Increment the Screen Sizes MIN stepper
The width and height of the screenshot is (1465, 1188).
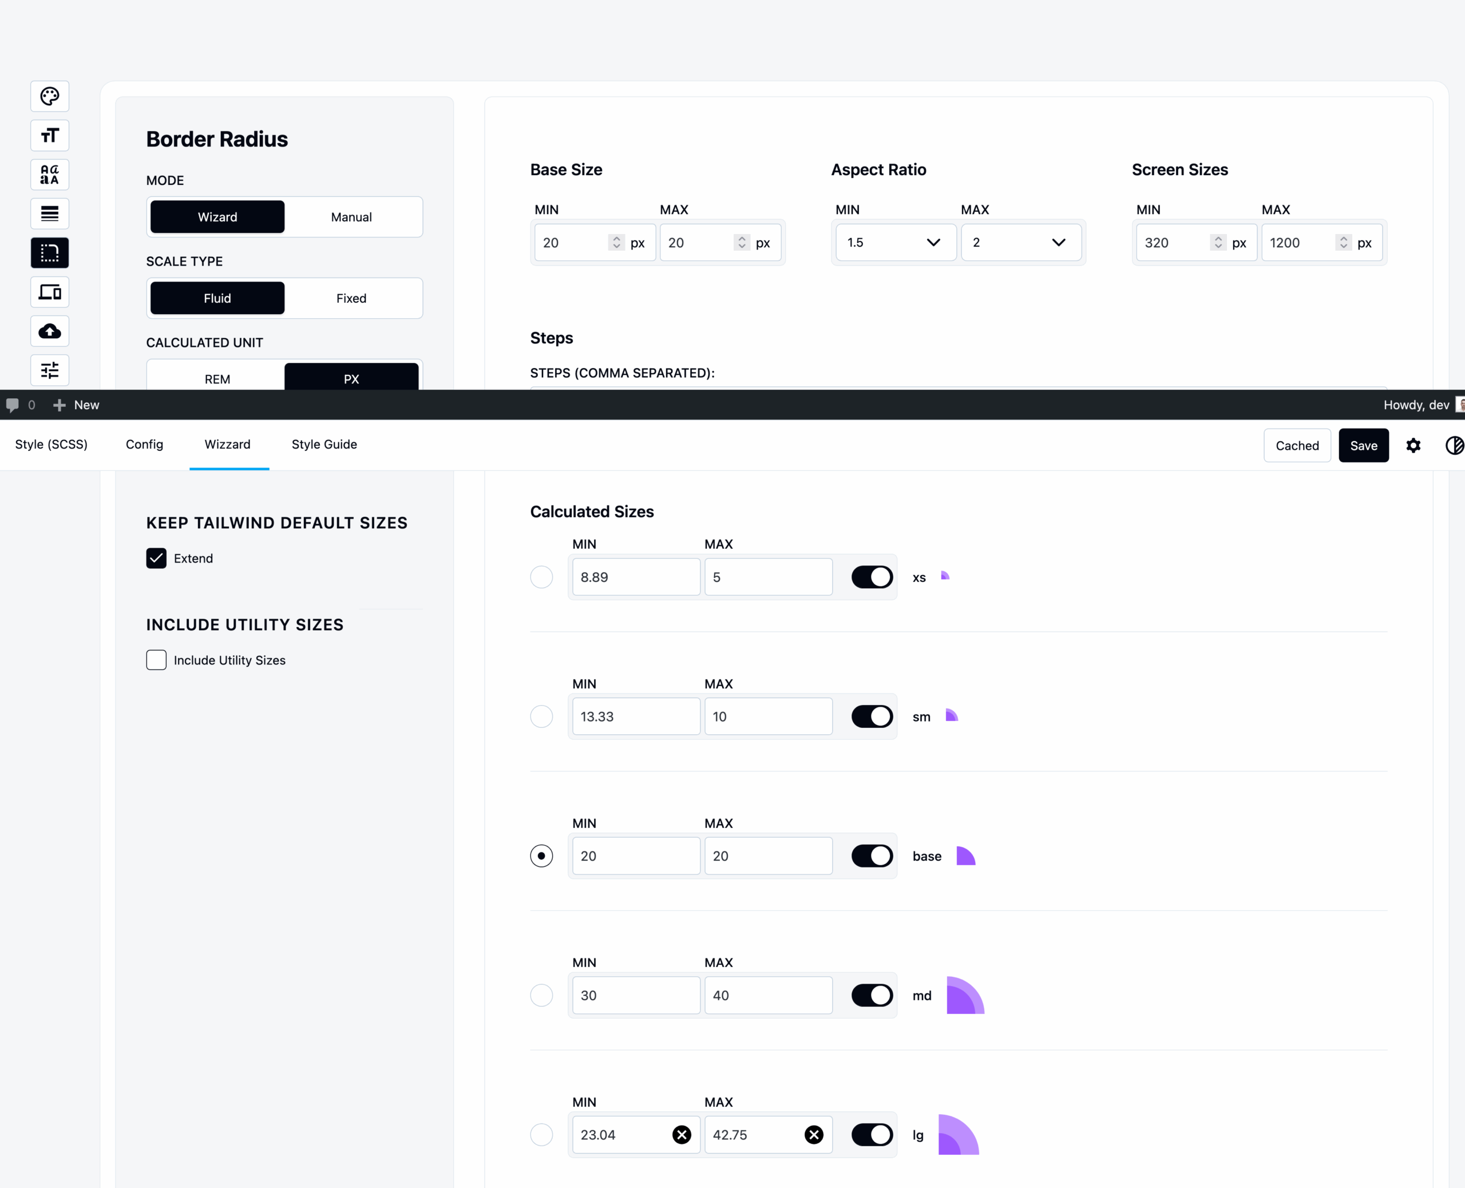(1218, 238)
